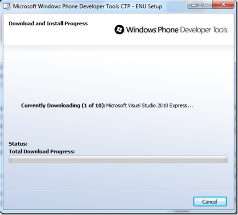This screenshot has width=238, height=215.
Task: Click the window title "Microsoft Windows Phone Developer Tools CTP - ENU Setup"
Action: coord(88,7)
